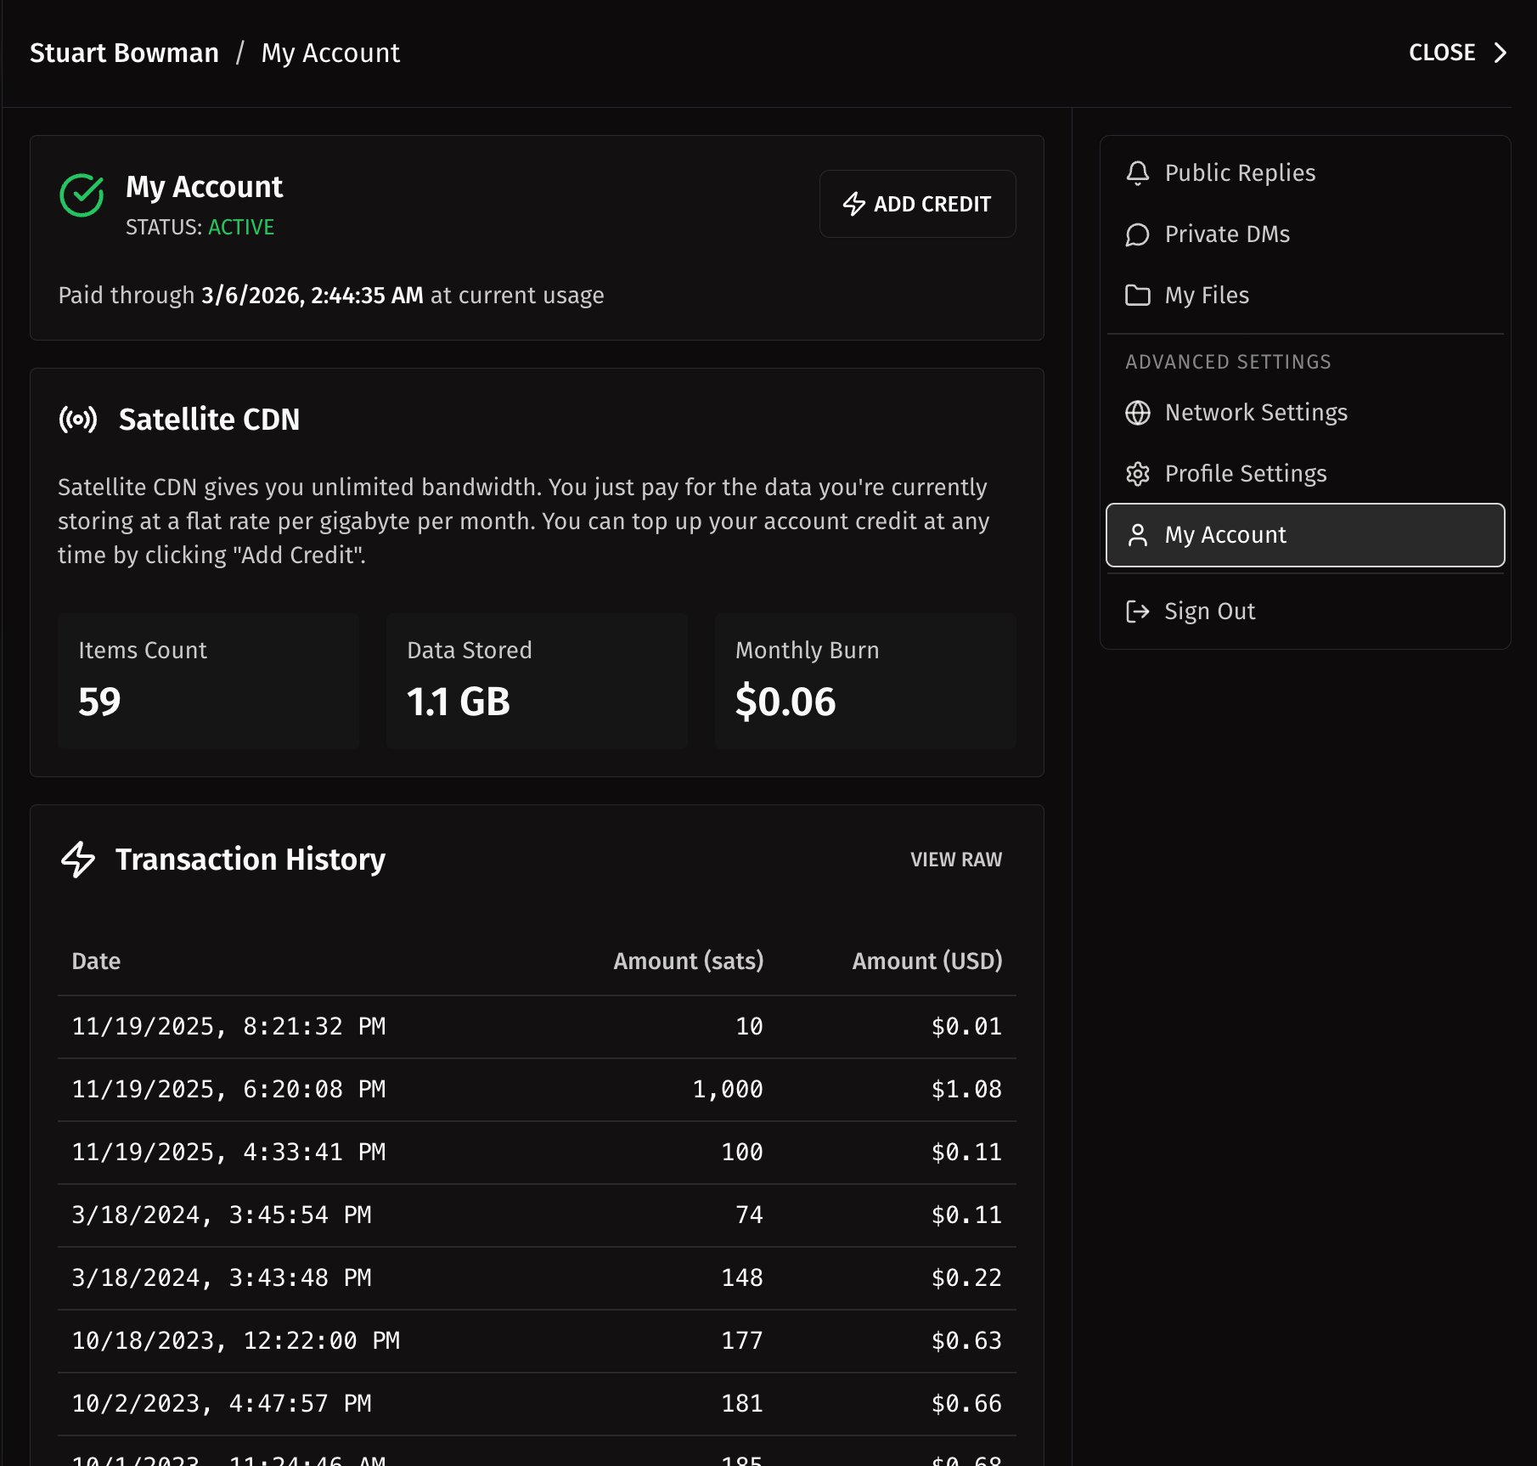Open View Raw transaction data
Screen dimensions: 1537x1466
955,860
